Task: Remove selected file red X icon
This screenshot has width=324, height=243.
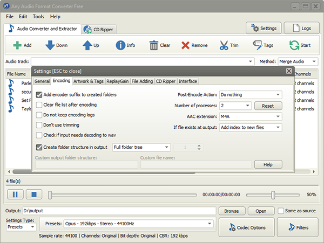Action: pyautogui.click(x=185, y=45)
